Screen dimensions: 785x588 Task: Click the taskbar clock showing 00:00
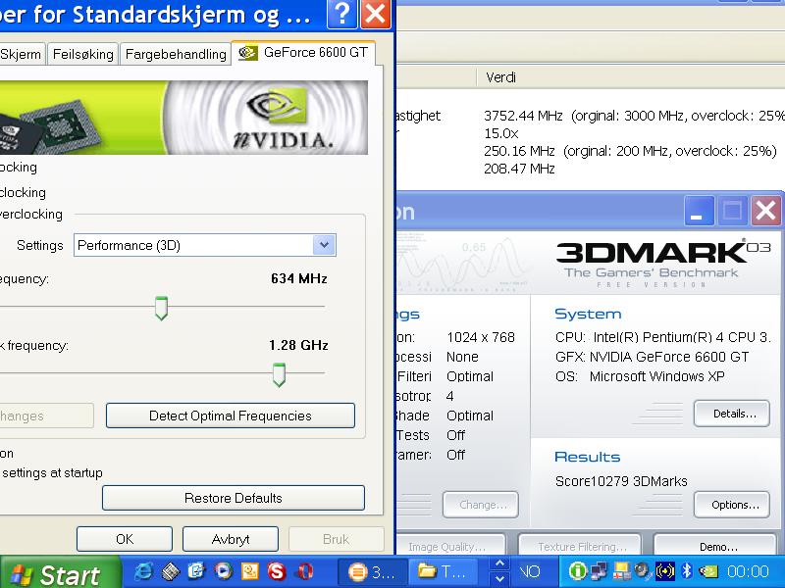[x=748, y=571]
